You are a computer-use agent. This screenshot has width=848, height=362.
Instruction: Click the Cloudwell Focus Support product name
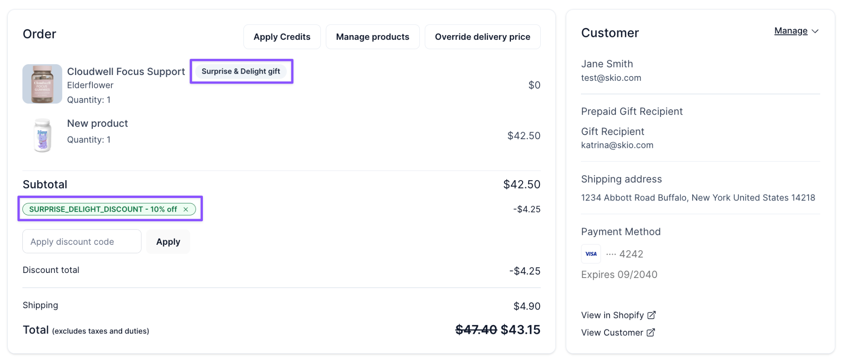(126, 71)
